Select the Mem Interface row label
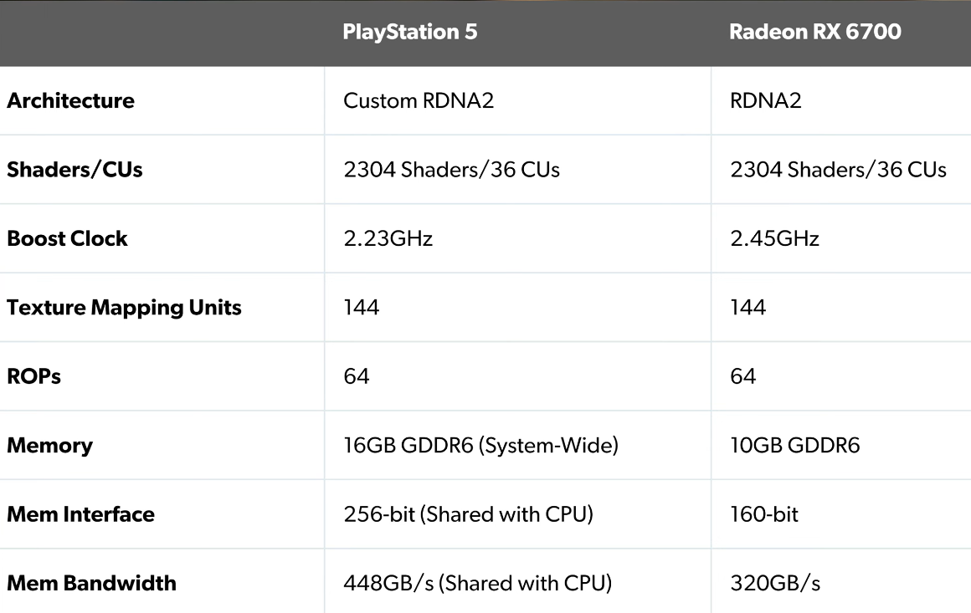This screenshot has width=971, height=613. [80, 514]
